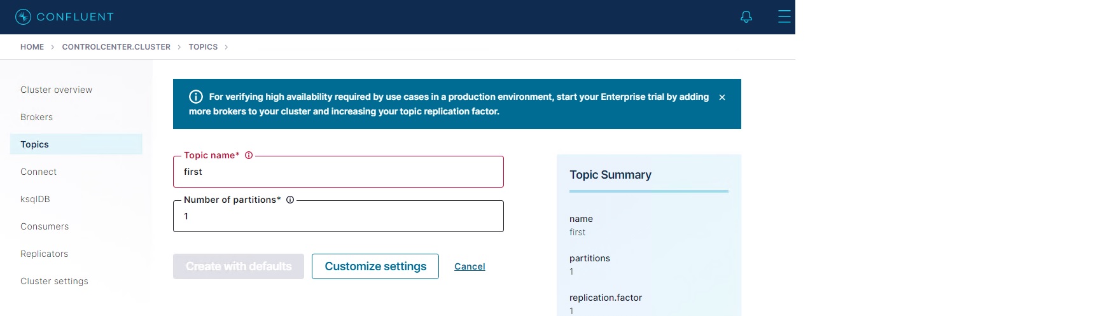The image size is (1109, 316).
Task: Select Brokers in the sidebar
Action: [x=36, y=117]
